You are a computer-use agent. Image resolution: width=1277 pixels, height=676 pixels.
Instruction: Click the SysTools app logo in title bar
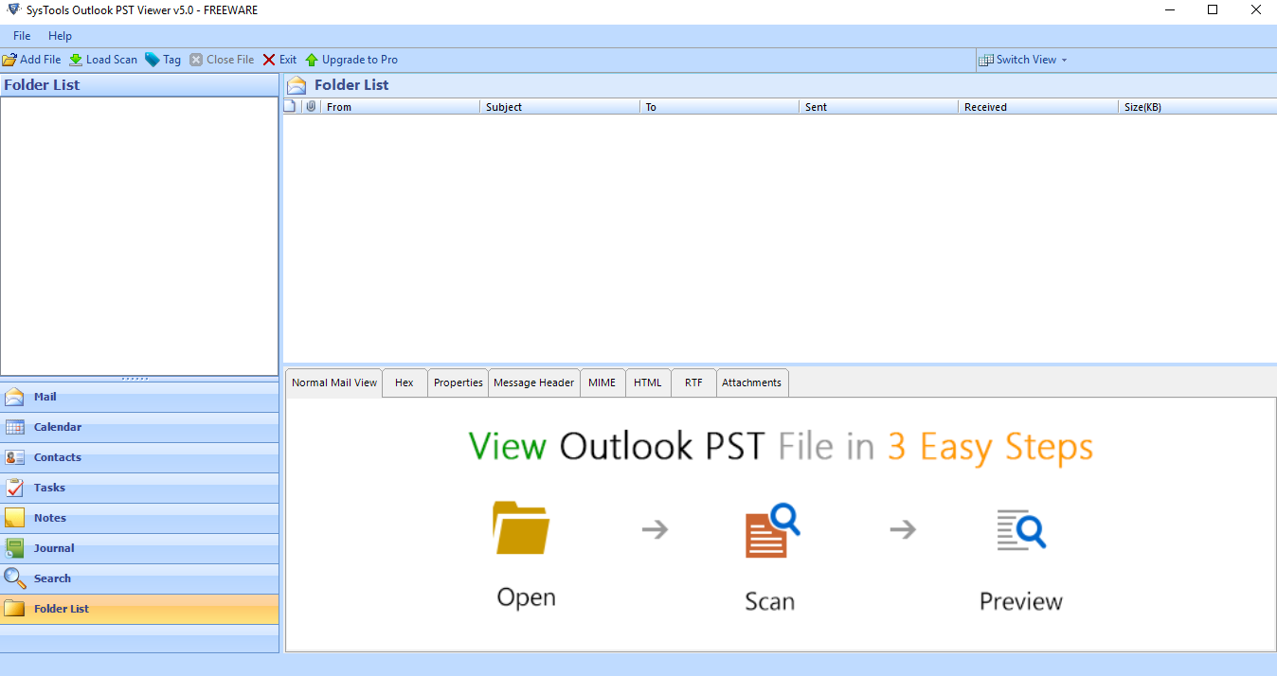click(12, 9)
